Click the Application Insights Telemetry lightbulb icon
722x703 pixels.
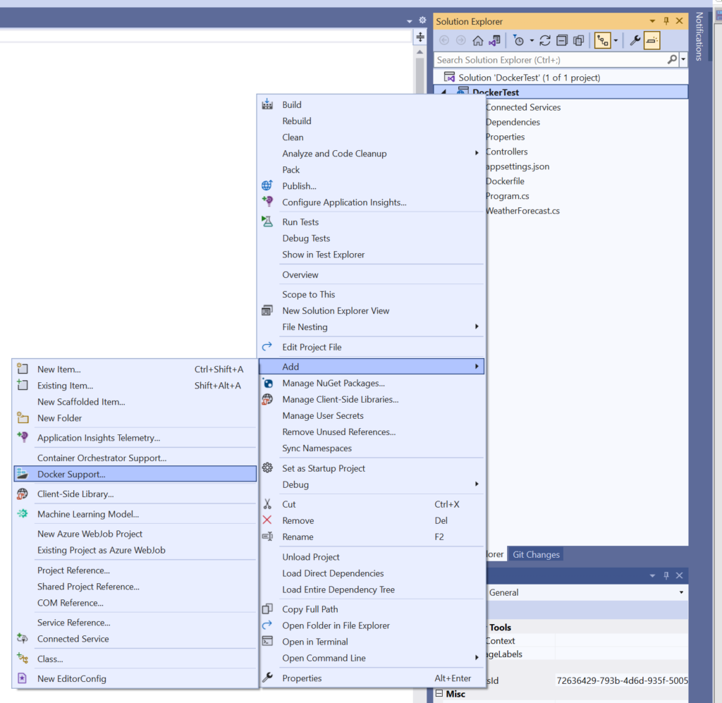tap(22, 437)
